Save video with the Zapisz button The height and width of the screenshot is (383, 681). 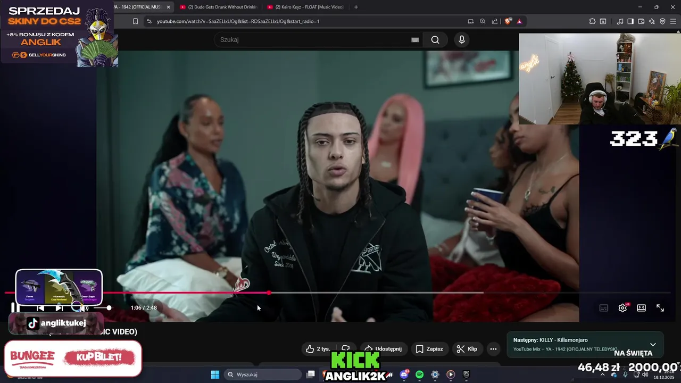tap(429, 349)
